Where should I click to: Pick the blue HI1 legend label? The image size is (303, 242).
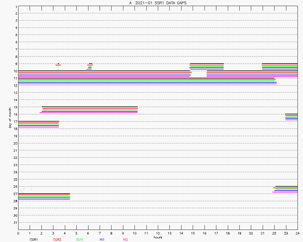tap(102, 240)
